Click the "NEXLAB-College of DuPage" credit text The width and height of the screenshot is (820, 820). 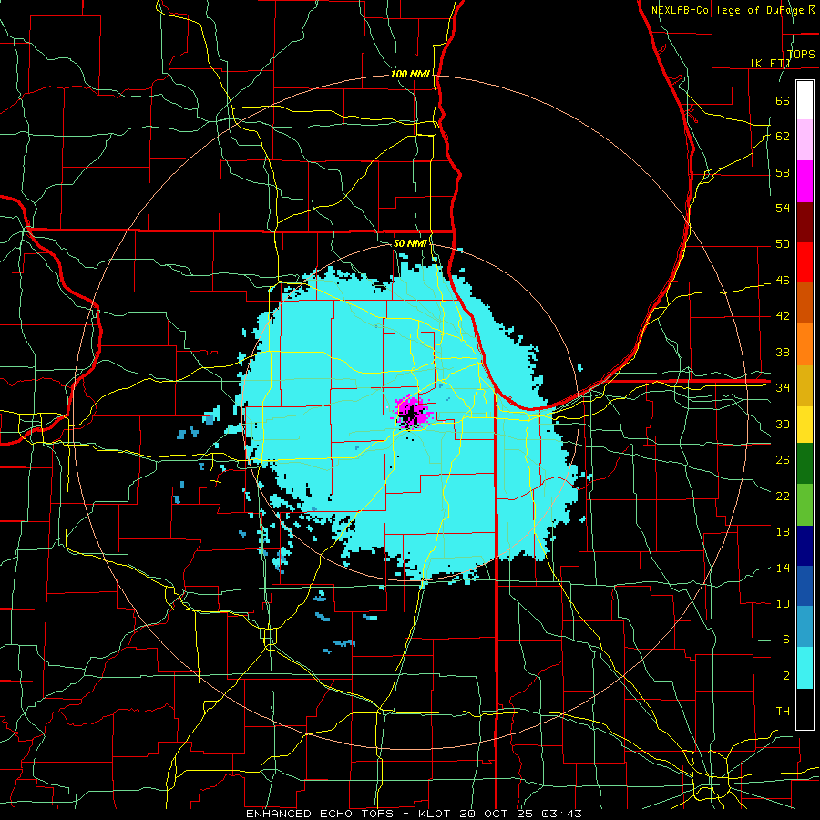[730, 10]
